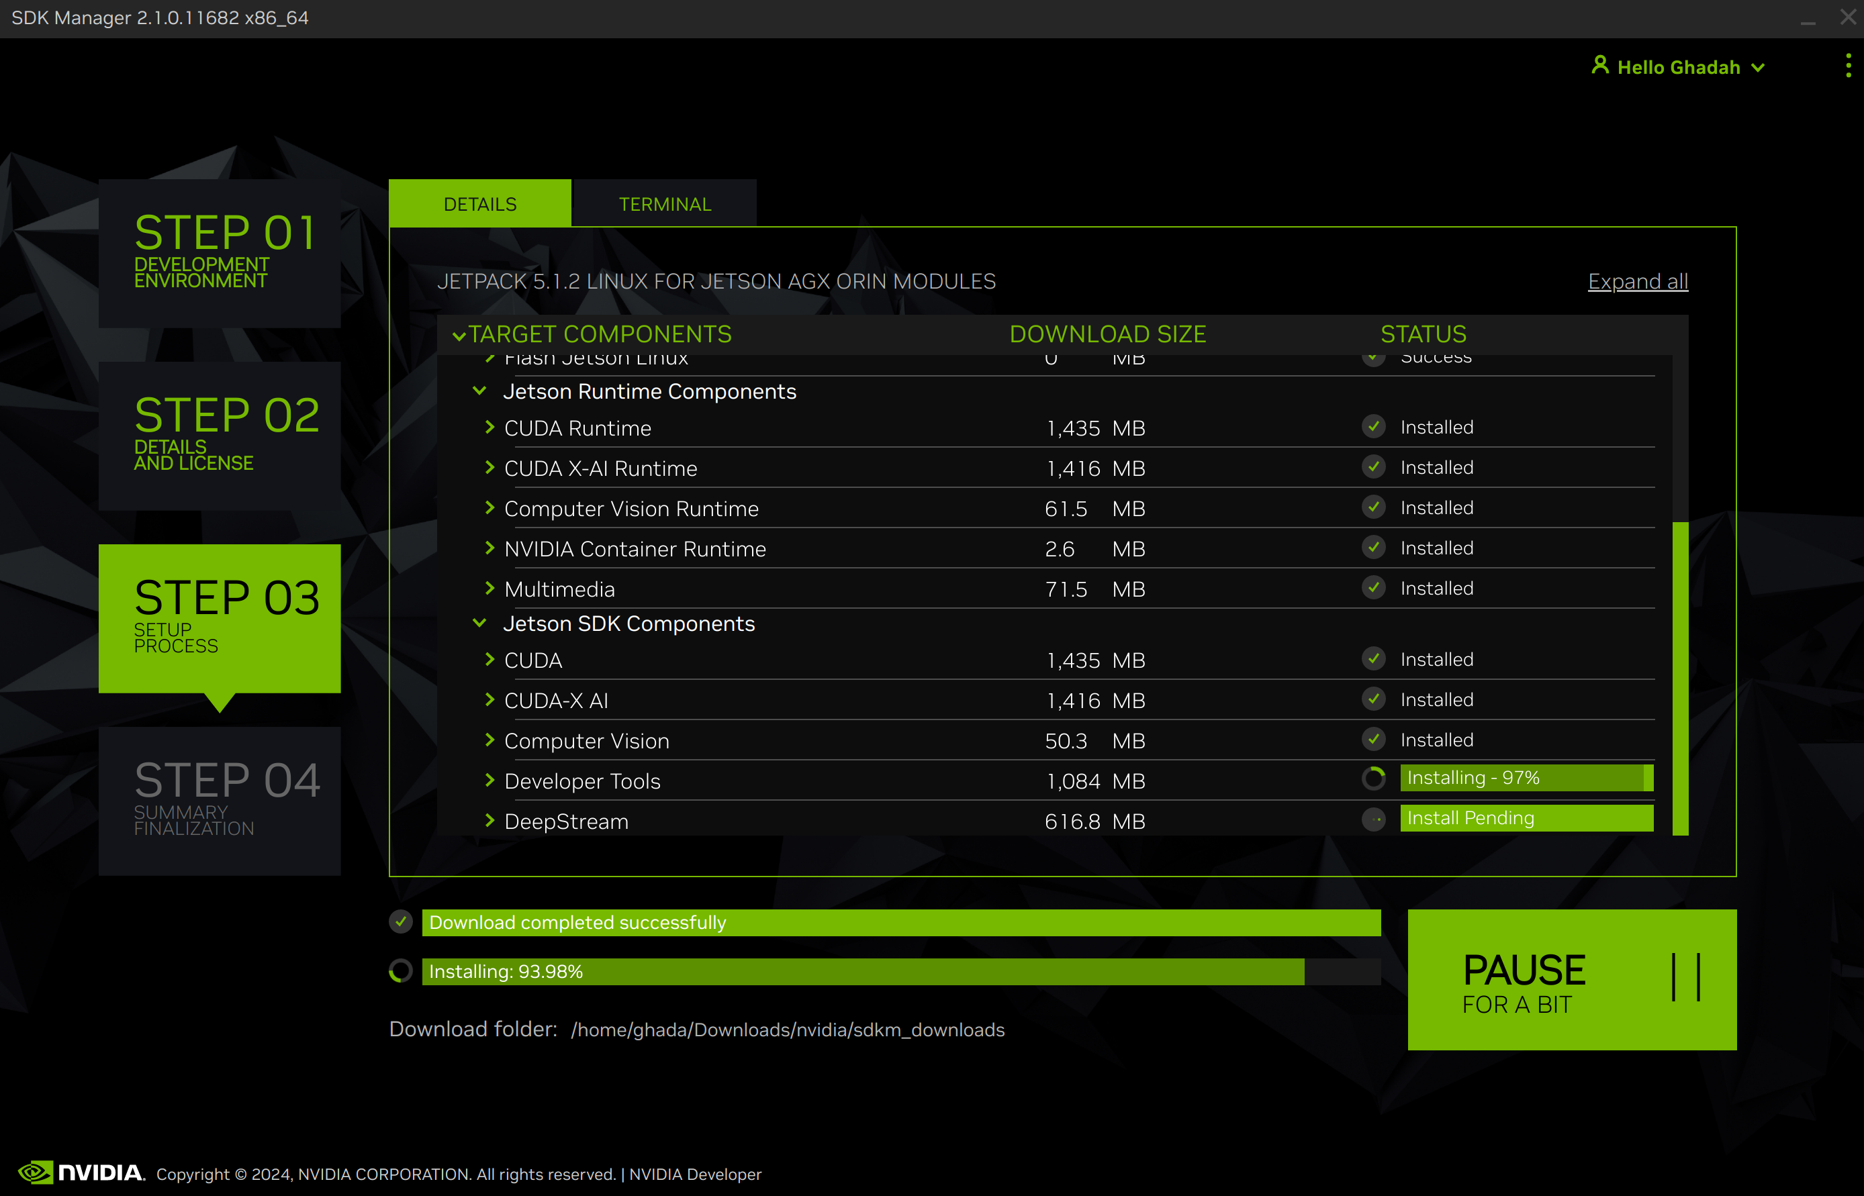
Task: Collapse the TARGET COMPONENTS list
Action: pos(460,334)
